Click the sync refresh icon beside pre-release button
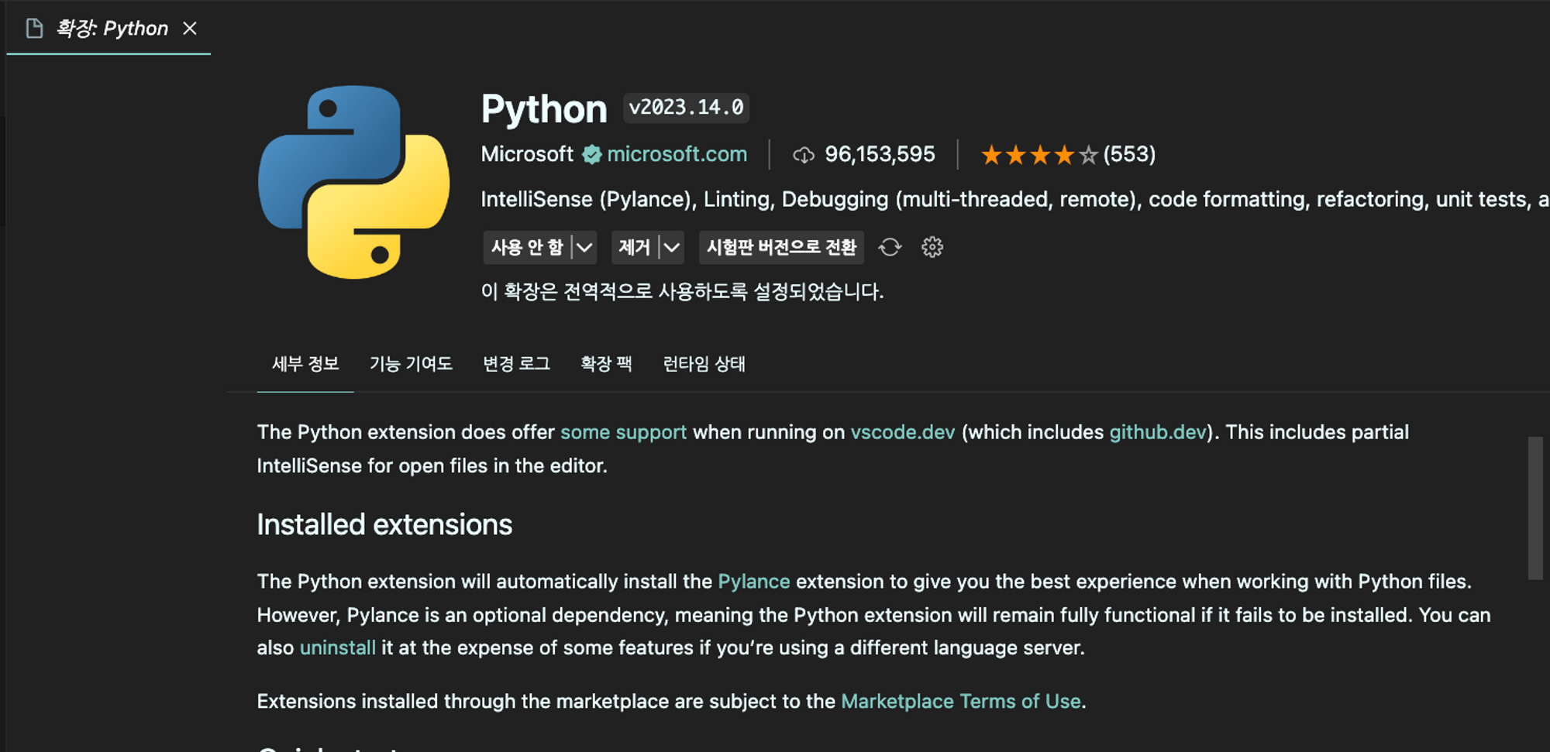 [890, 247]
